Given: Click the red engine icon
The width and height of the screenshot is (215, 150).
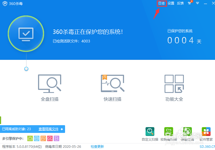Looking at the screenshot, I should click(50, 138).
